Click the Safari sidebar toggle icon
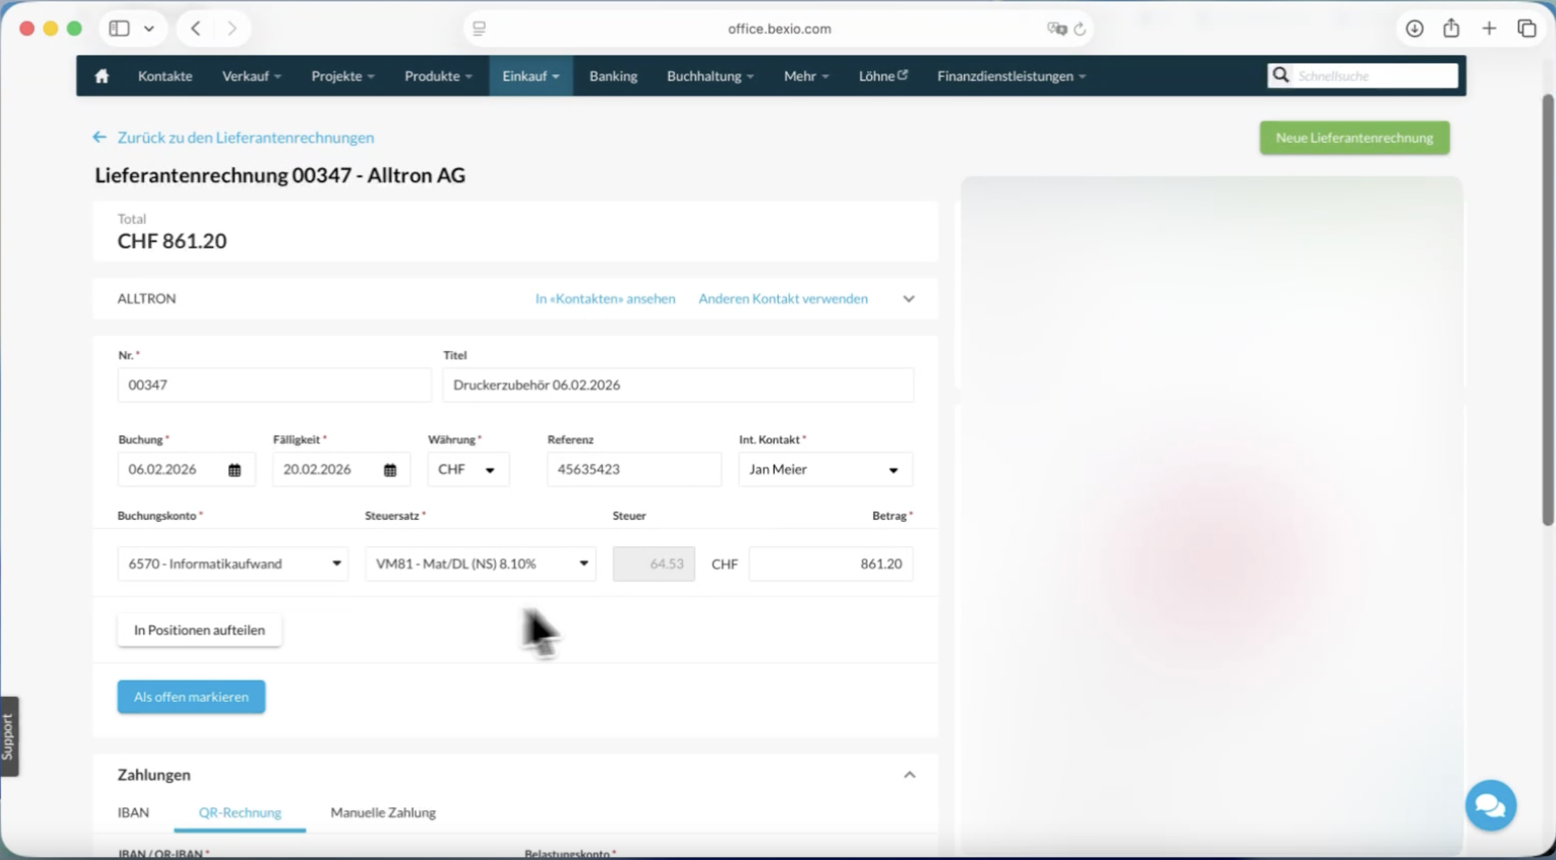The image size is (1556, 860). click(x=119, y=28)
